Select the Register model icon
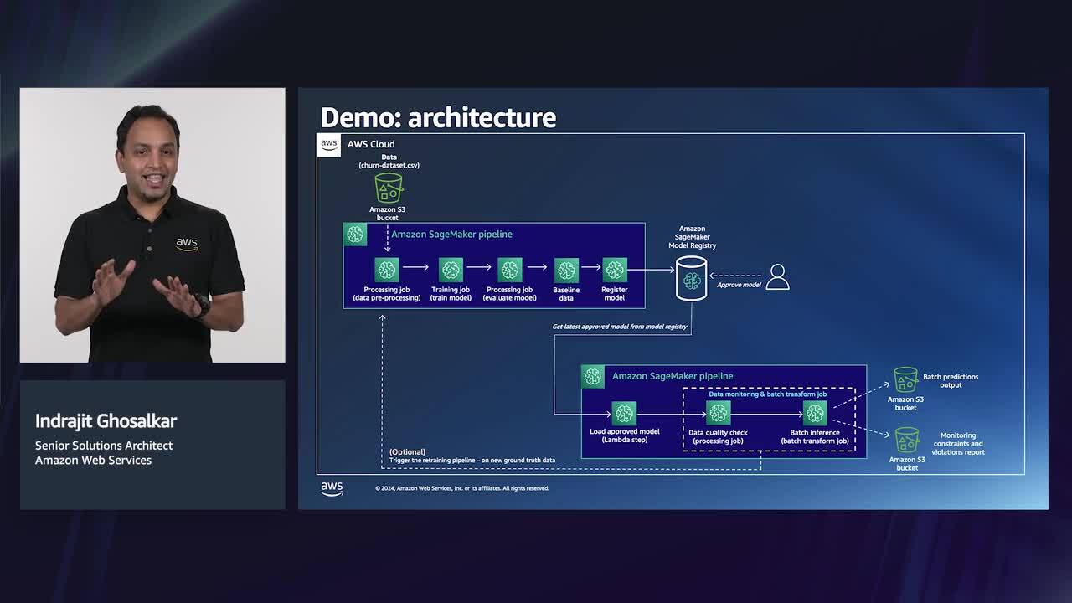1072x603 pixels. [x=615, y=270]
